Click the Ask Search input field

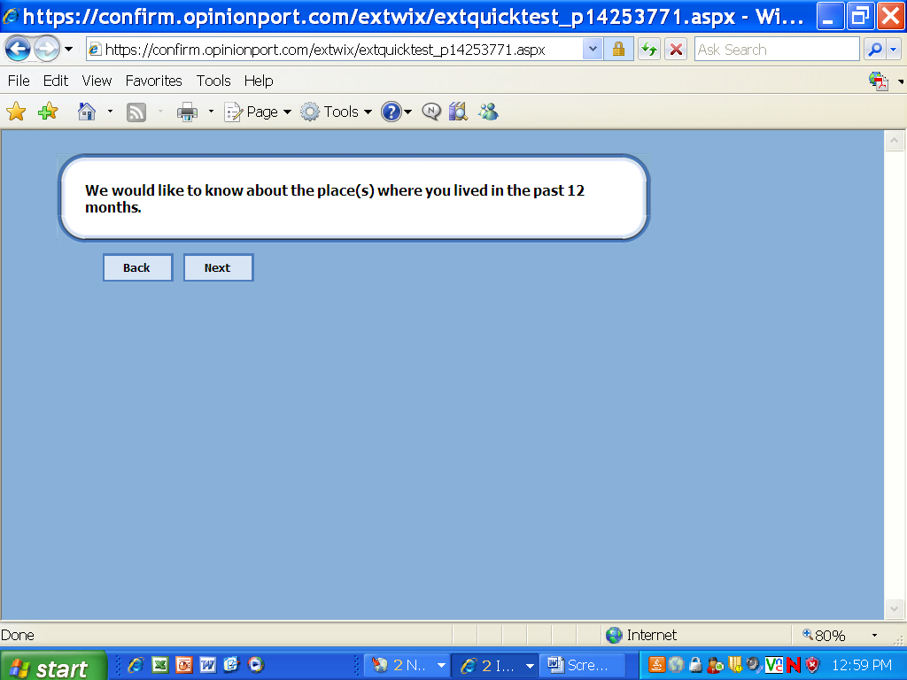pos(778,50)
